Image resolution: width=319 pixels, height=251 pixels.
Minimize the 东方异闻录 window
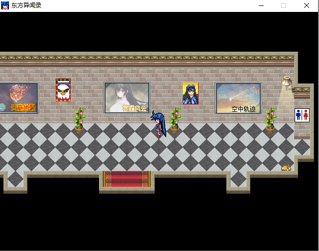261,5
